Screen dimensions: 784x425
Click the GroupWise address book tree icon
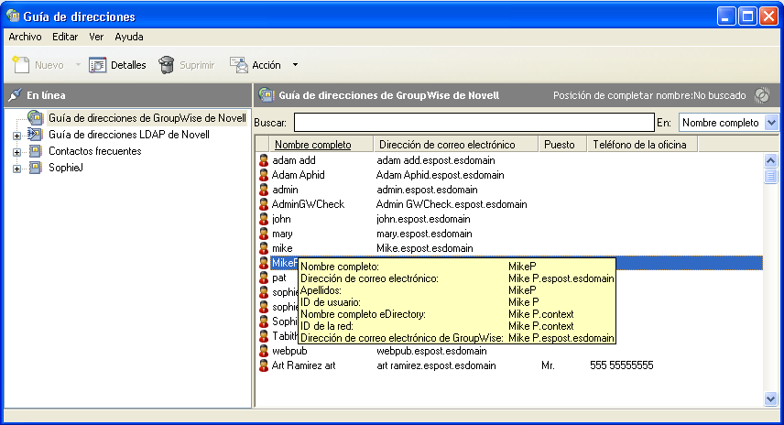pos(35,118)
